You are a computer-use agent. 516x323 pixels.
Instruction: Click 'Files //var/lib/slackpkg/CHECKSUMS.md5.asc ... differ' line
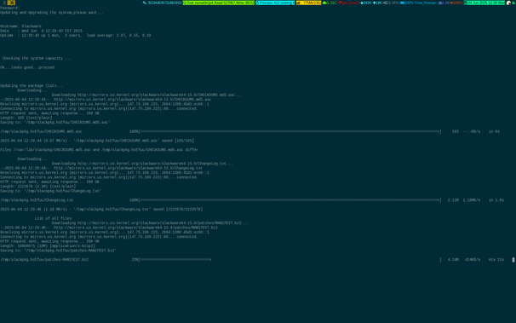(x=99, y=150)
